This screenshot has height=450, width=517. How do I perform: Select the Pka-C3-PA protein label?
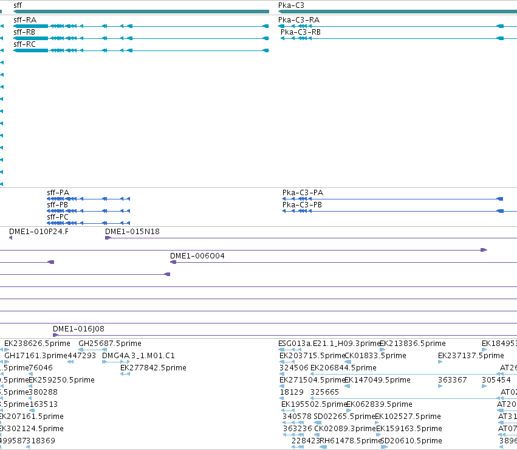tap(303, 193)
